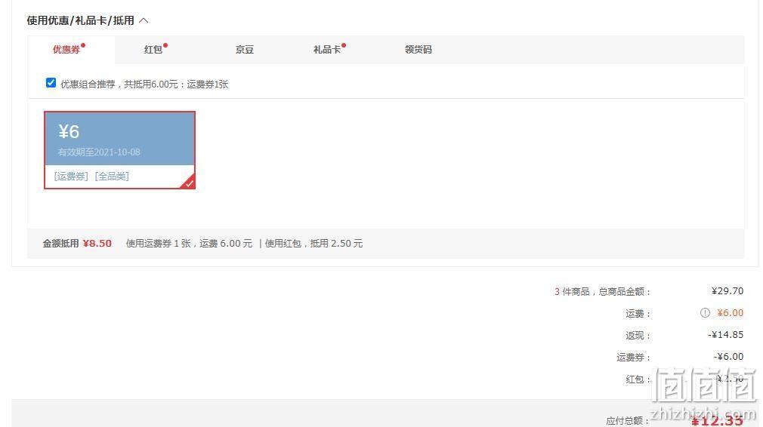The width and height of the screenshot is (763, 427).
Task: Click the red 应付总额 ¥12.35 total
Action: tap(717, 419)
